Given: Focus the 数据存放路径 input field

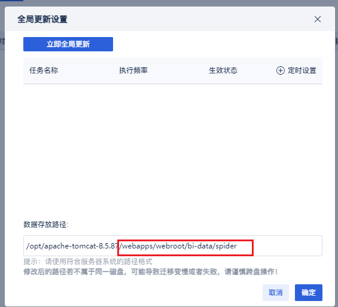Looking at the screenshot, I should pyautogui.click(x=173, y=246).
